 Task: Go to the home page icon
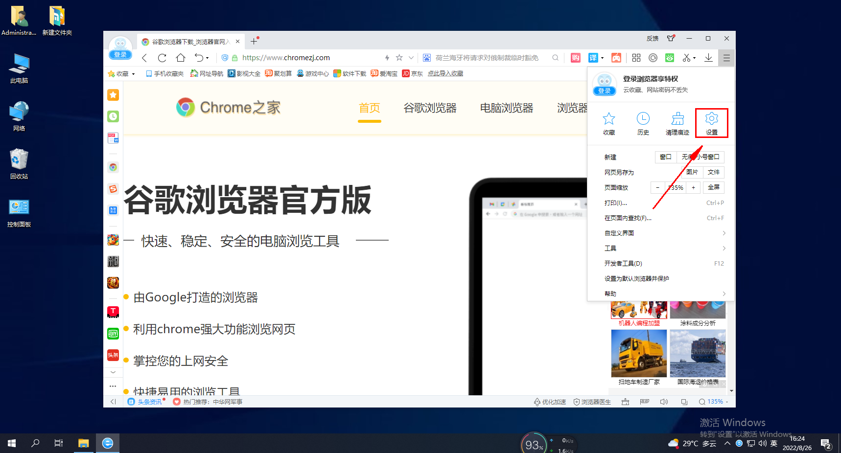tap(181, 58)
